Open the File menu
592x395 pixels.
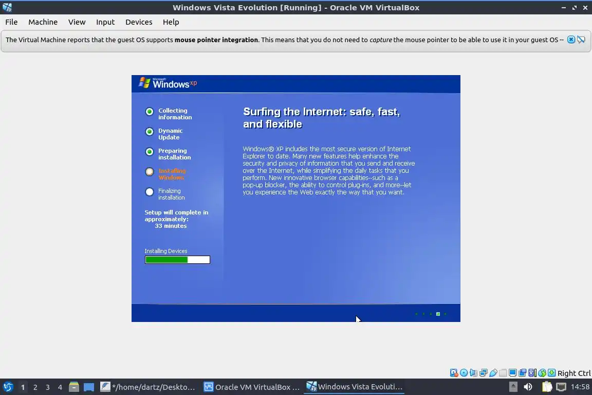(11, 22)
